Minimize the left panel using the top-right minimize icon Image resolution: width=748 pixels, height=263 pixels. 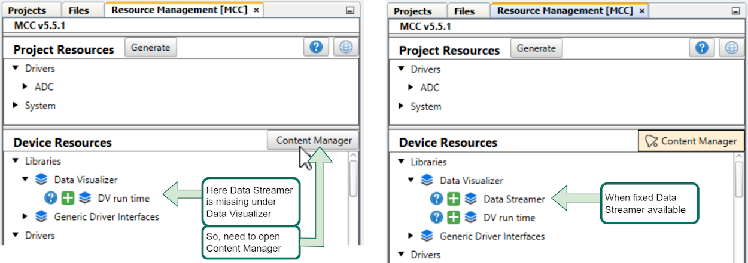(x=350, y=11)
